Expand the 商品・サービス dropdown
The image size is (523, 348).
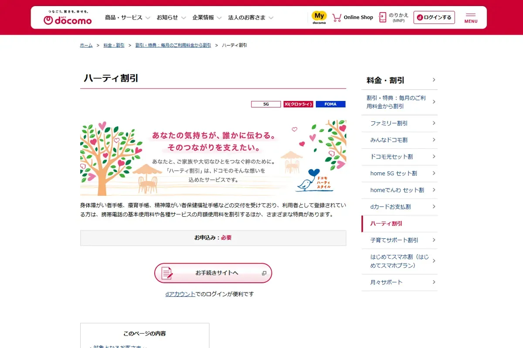(123, 17)
